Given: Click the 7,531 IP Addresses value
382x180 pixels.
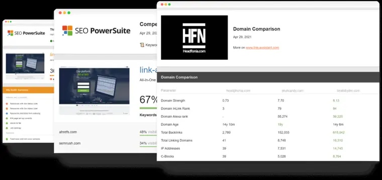Looking at the screenshot, I should (x=281, y=148).
